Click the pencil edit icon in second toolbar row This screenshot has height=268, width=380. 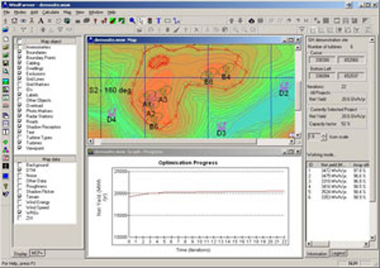pos(176,29)
